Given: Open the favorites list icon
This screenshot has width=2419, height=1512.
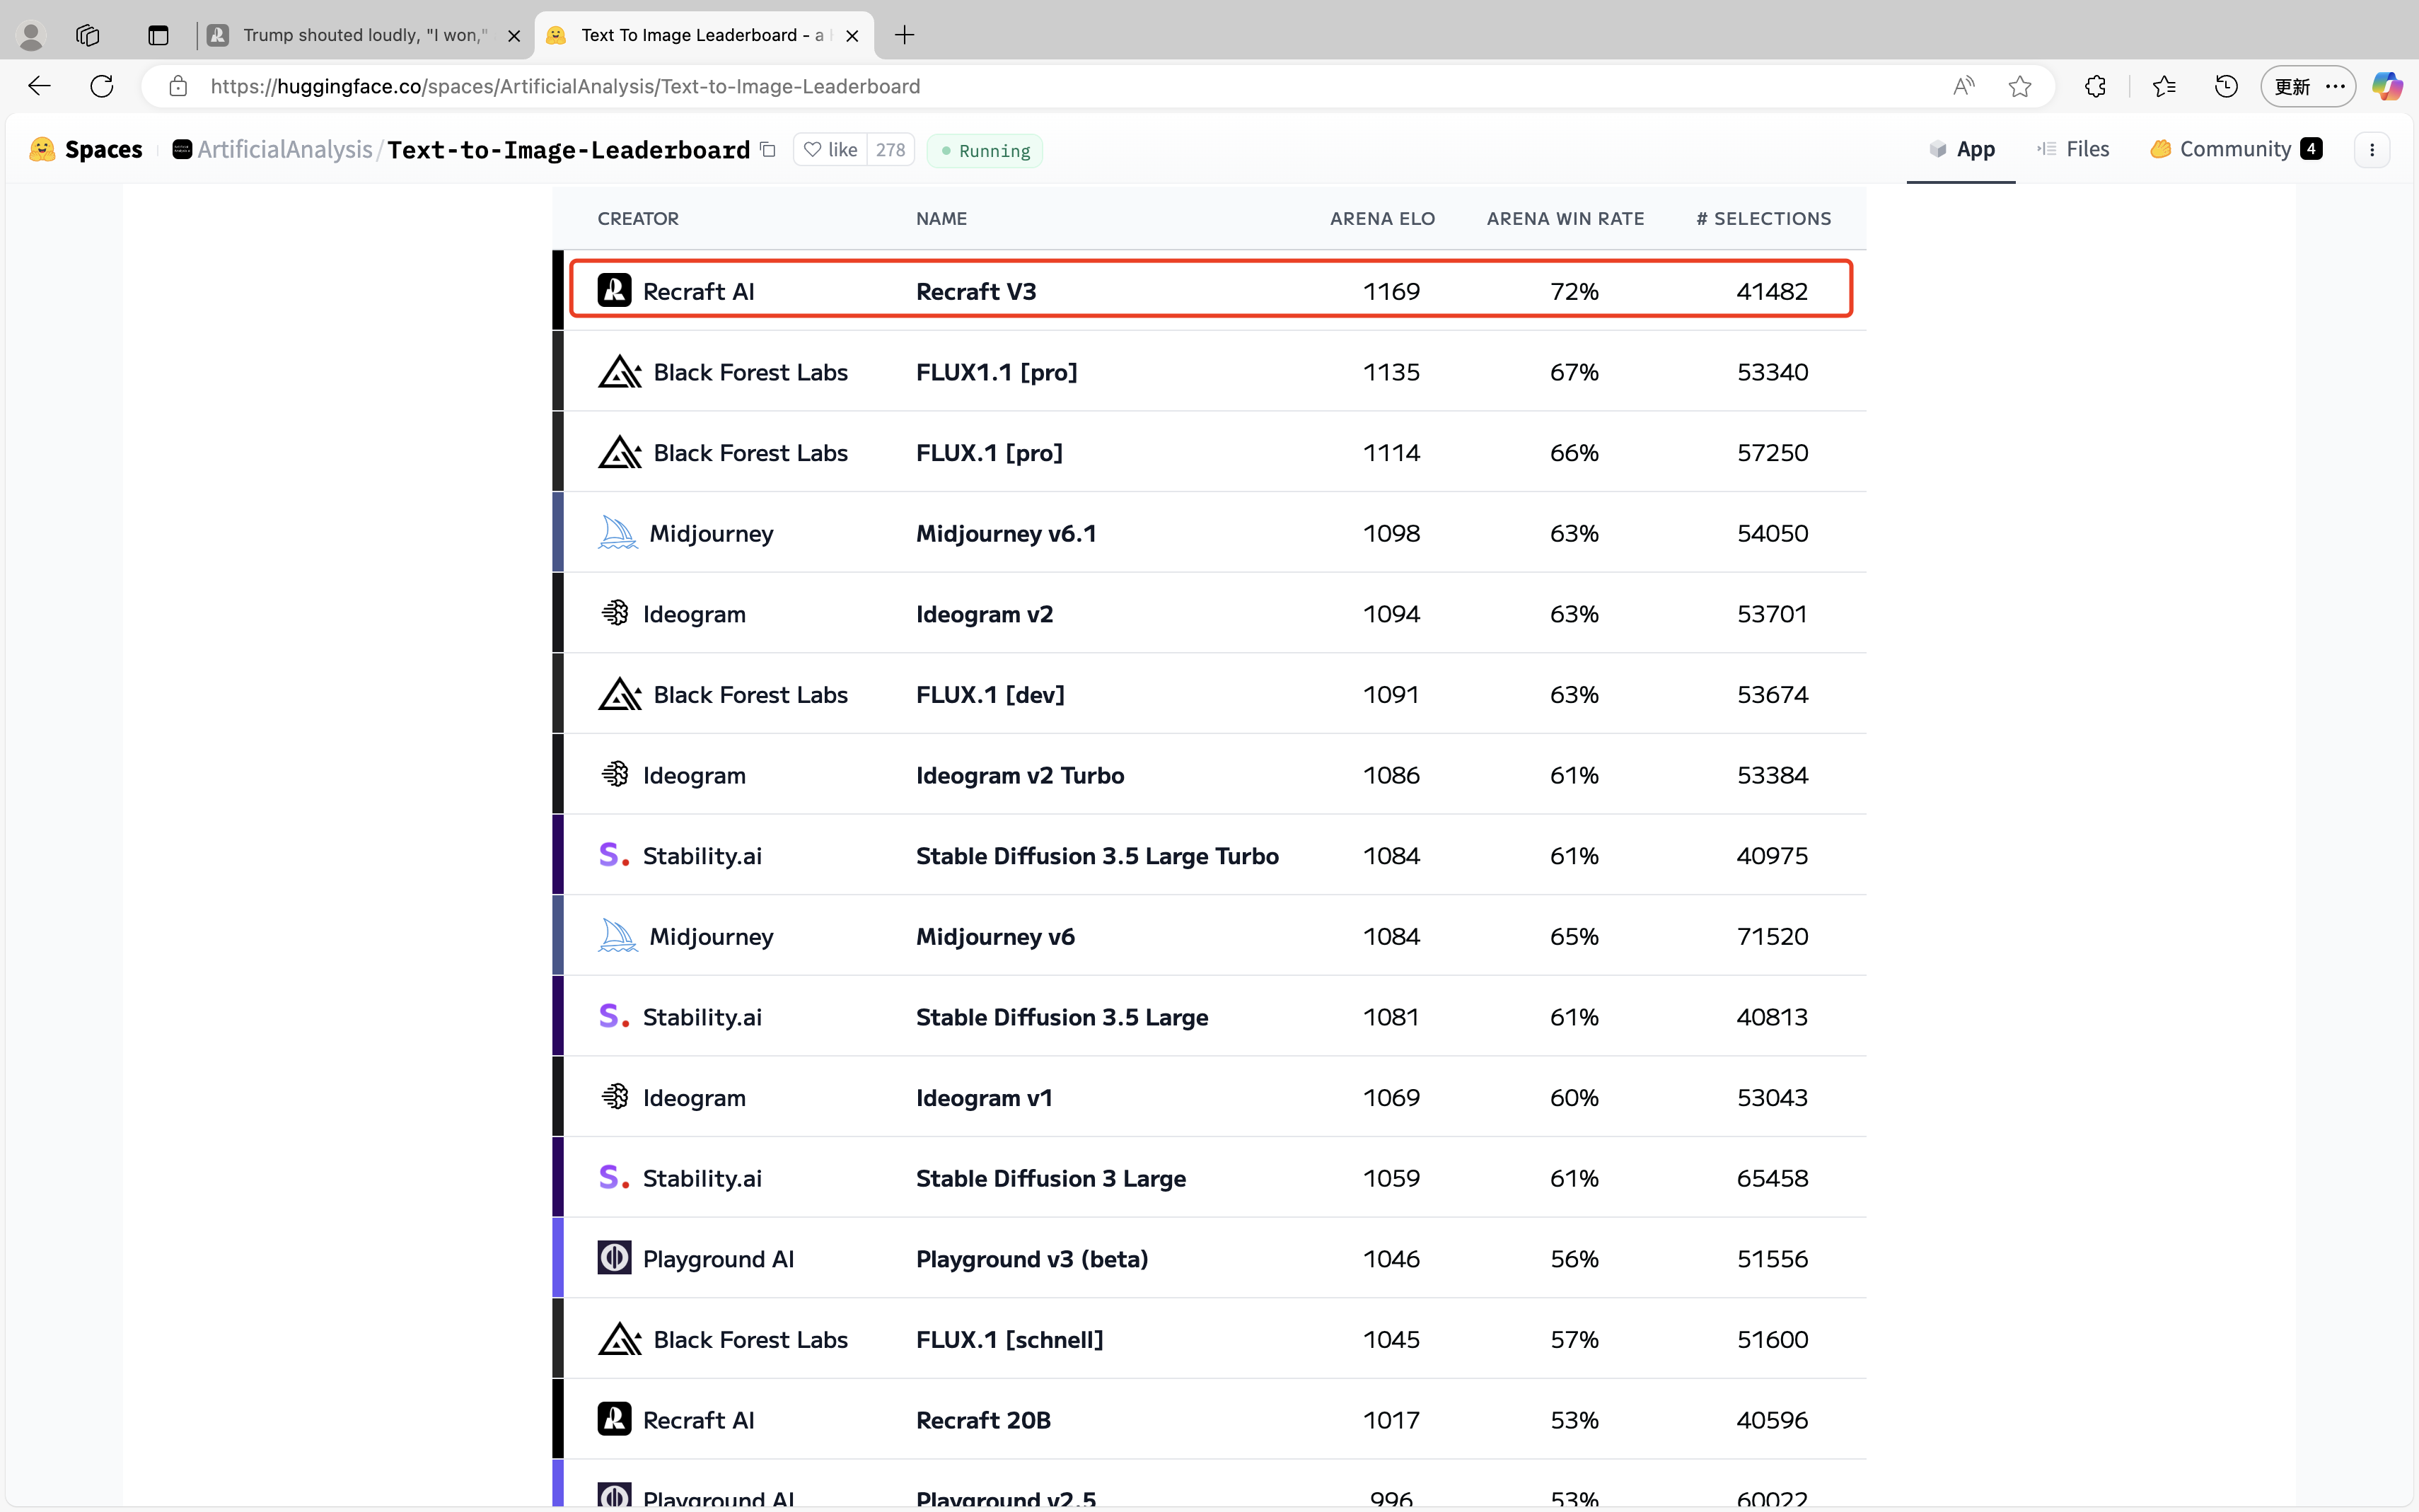Looking at the screenshot, I should [2164, 86].
